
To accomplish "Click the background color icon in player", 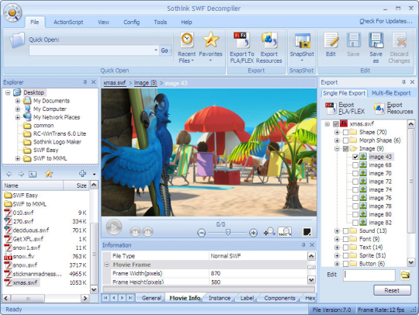I will point(306,232).
